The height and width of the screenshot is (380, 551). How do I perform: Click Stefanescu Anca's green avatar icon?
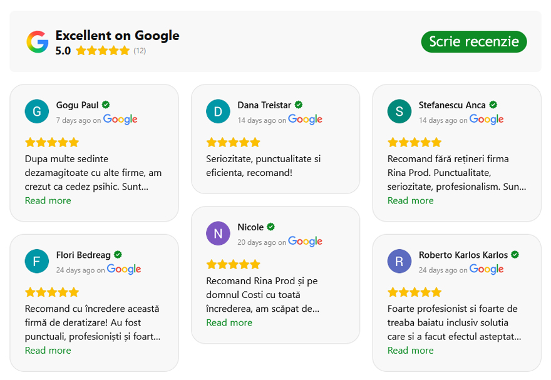(x=399, y=111)
